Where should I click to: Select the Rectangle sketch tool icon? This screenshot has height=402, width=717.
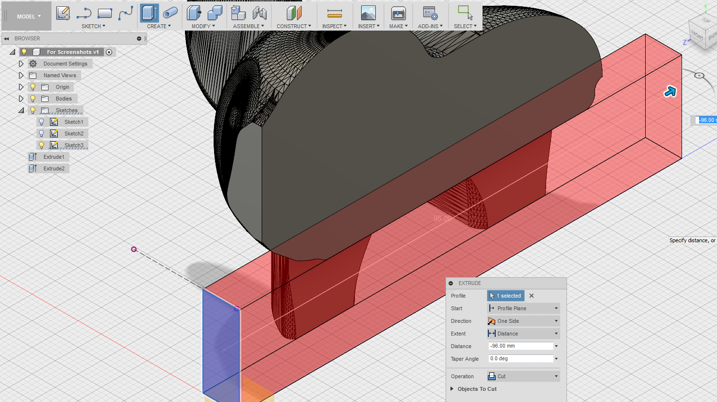coord(105,13)
